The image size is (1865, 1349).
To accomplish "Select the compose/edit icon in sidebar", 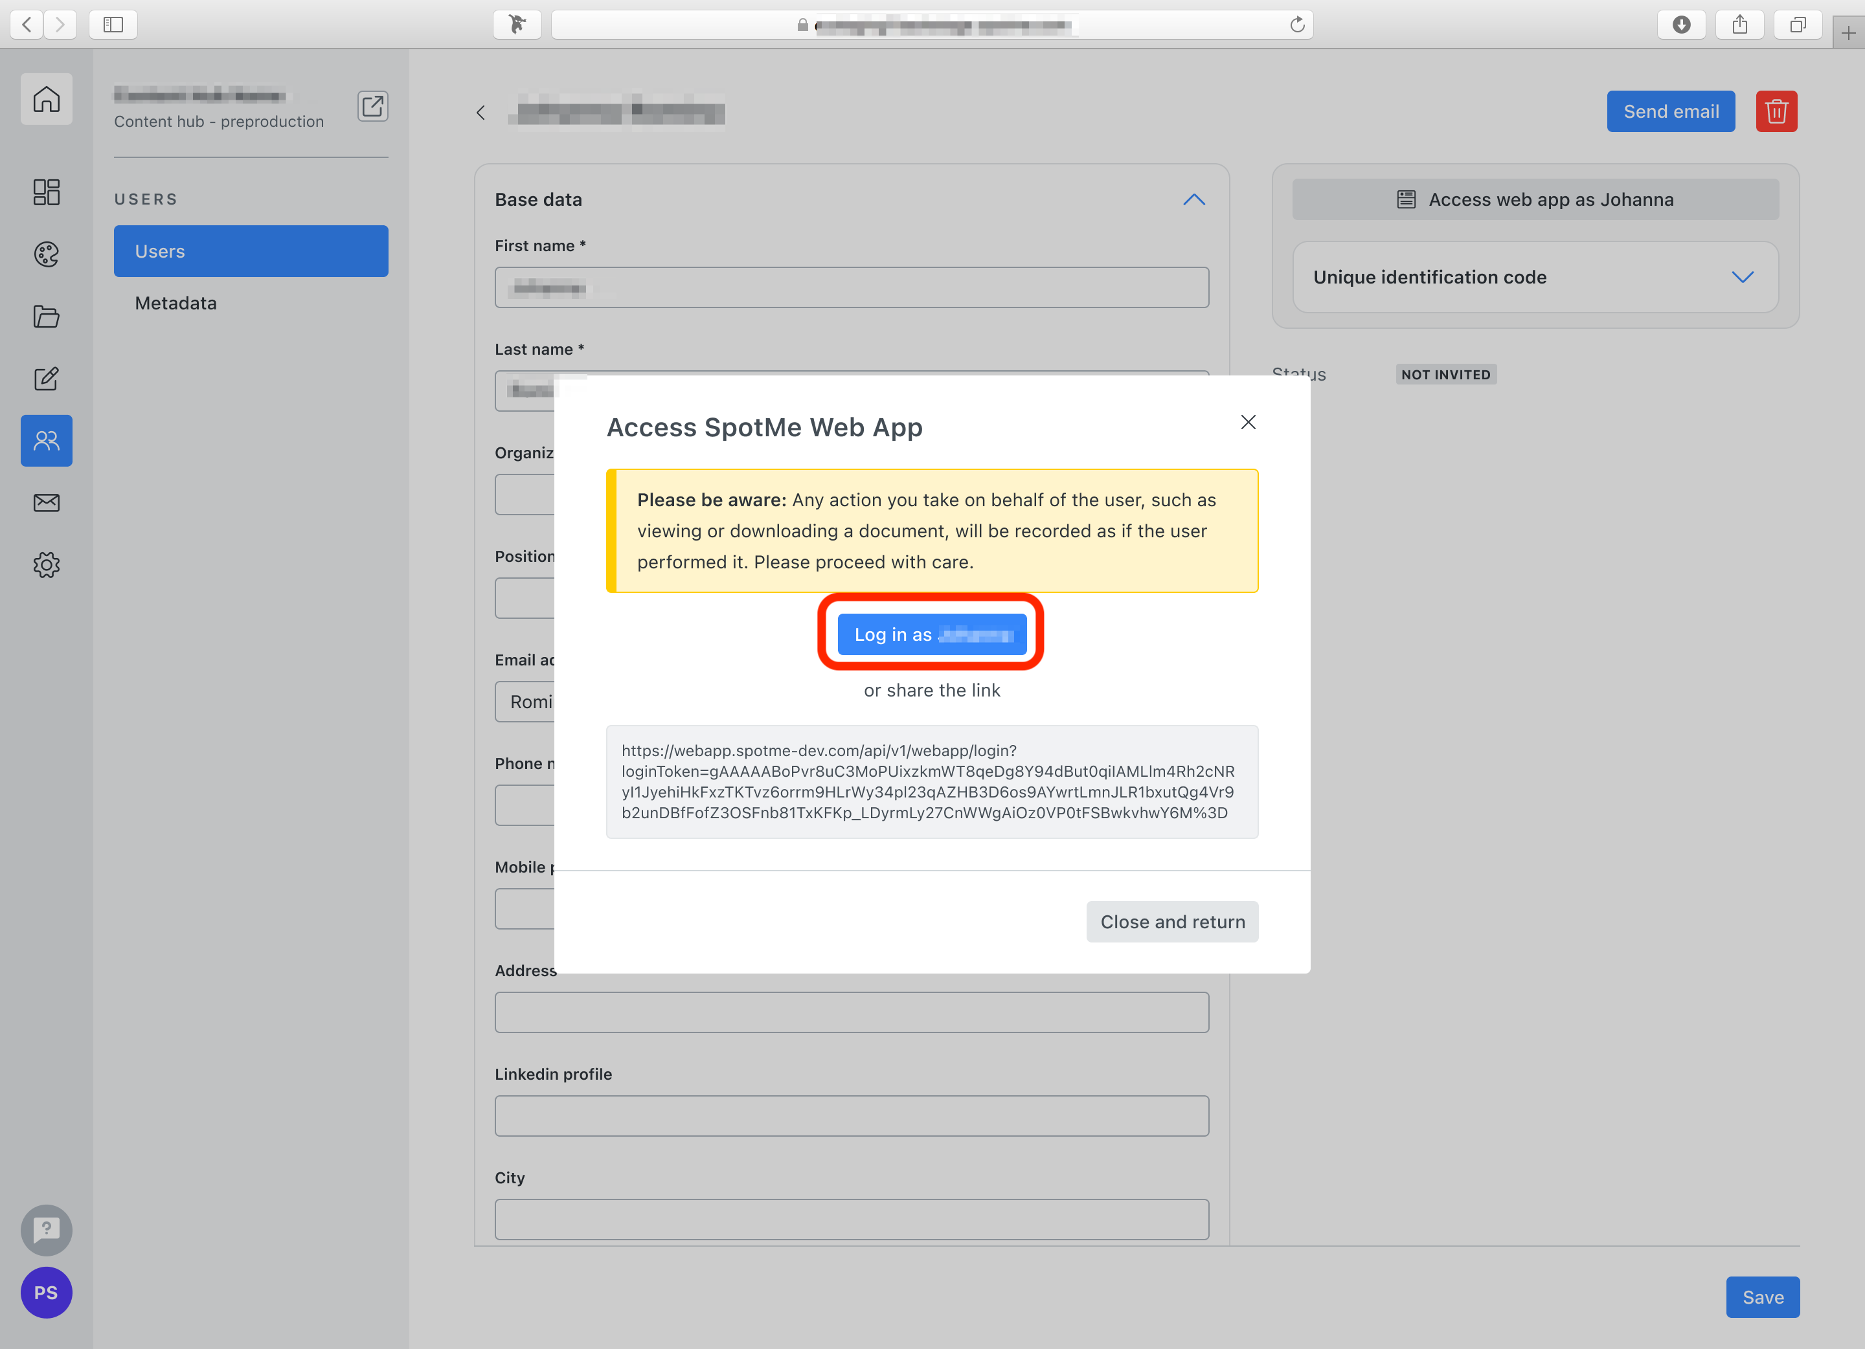I will pyautogui.click(x=46, y=379).
